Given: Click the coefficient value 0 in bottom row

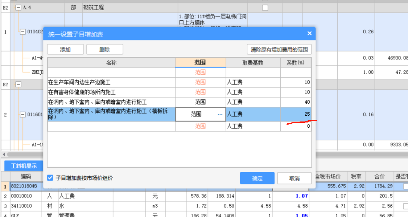Looking at the screenshot, I should [x=308, y=126].
